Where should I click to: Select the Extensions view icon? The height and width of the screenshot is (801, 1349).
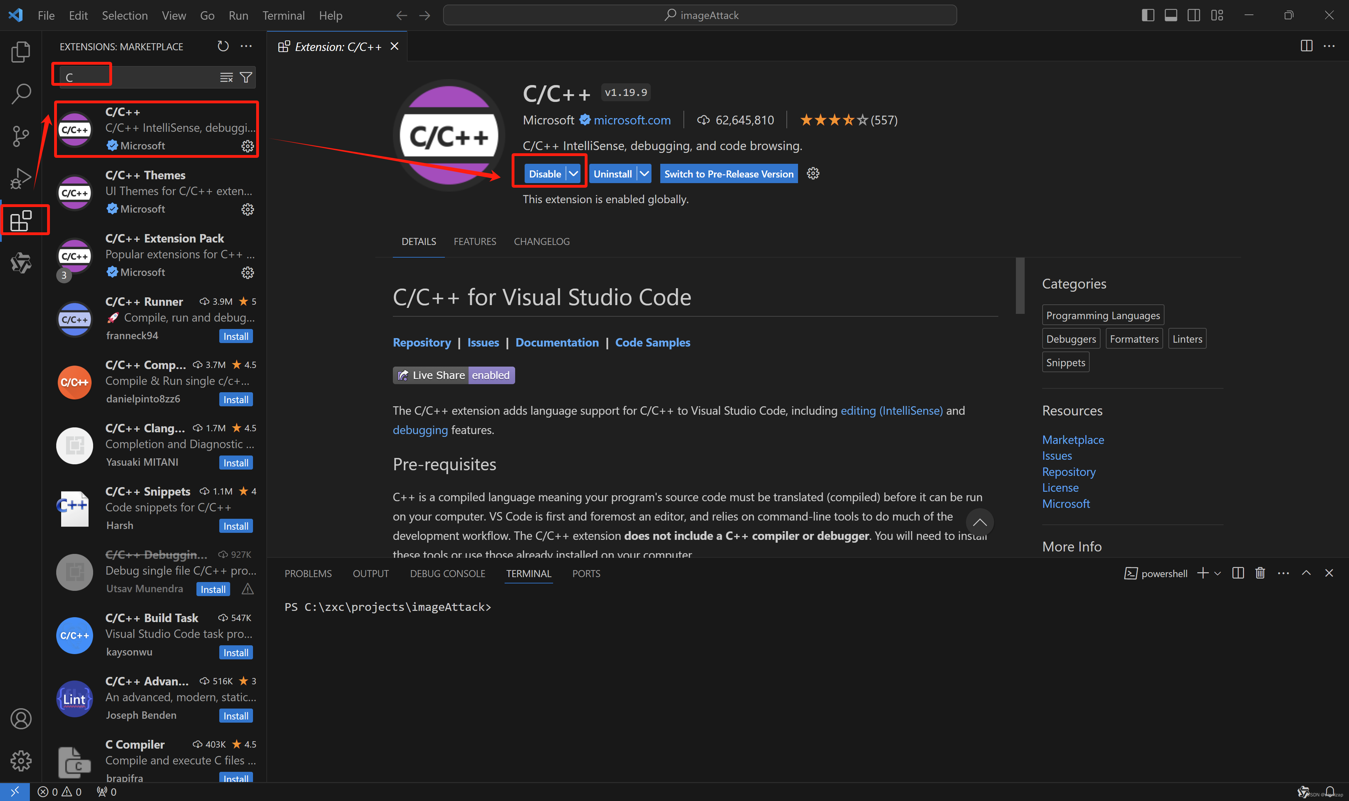pos(20,220)
